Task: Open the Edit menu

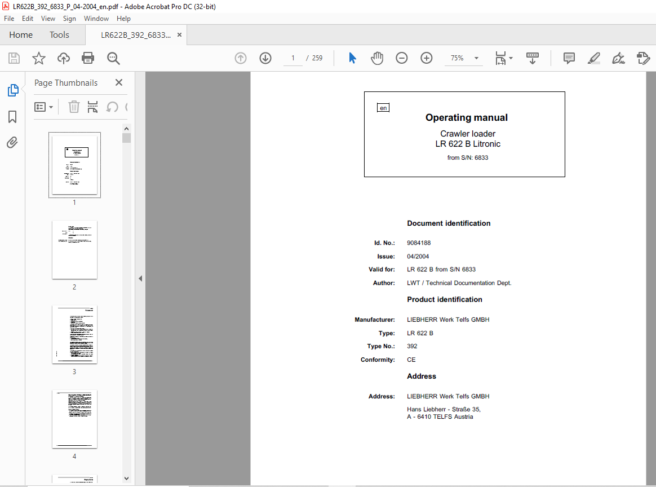Action: (x=28, y=19)
